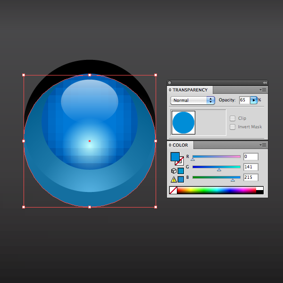
Task: Pick white swatch at spectrum bar end
Action: pos(260,188)
